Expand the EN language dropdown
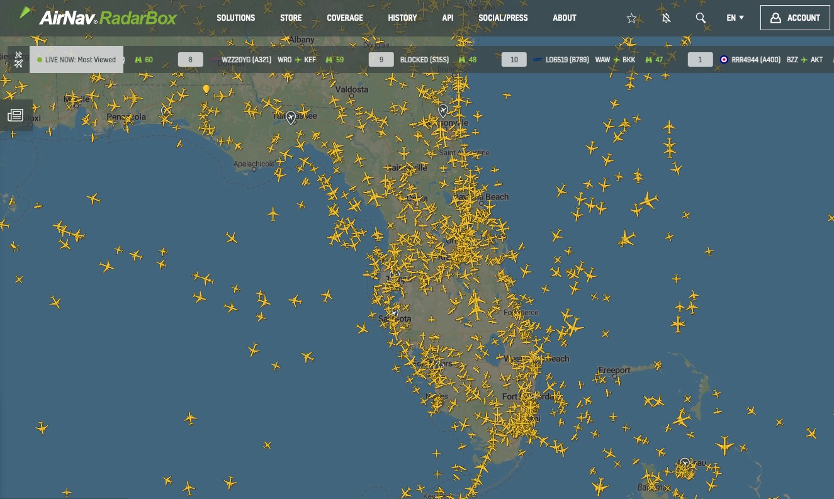834x499 pixels. (x=735, y=18)
